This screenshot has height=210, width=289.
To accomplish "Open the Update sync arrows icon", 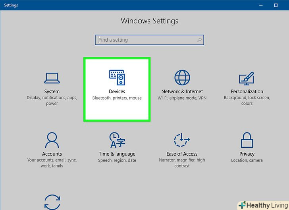I will [x=52, y=202].
